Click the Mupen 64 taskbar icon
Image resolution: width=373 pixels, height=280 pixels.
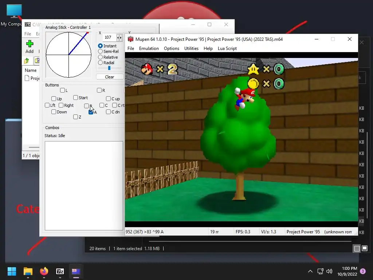[x=76, y=271]
